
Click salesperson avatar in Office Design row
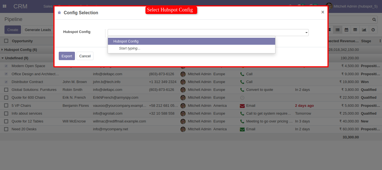click(183, 74)
